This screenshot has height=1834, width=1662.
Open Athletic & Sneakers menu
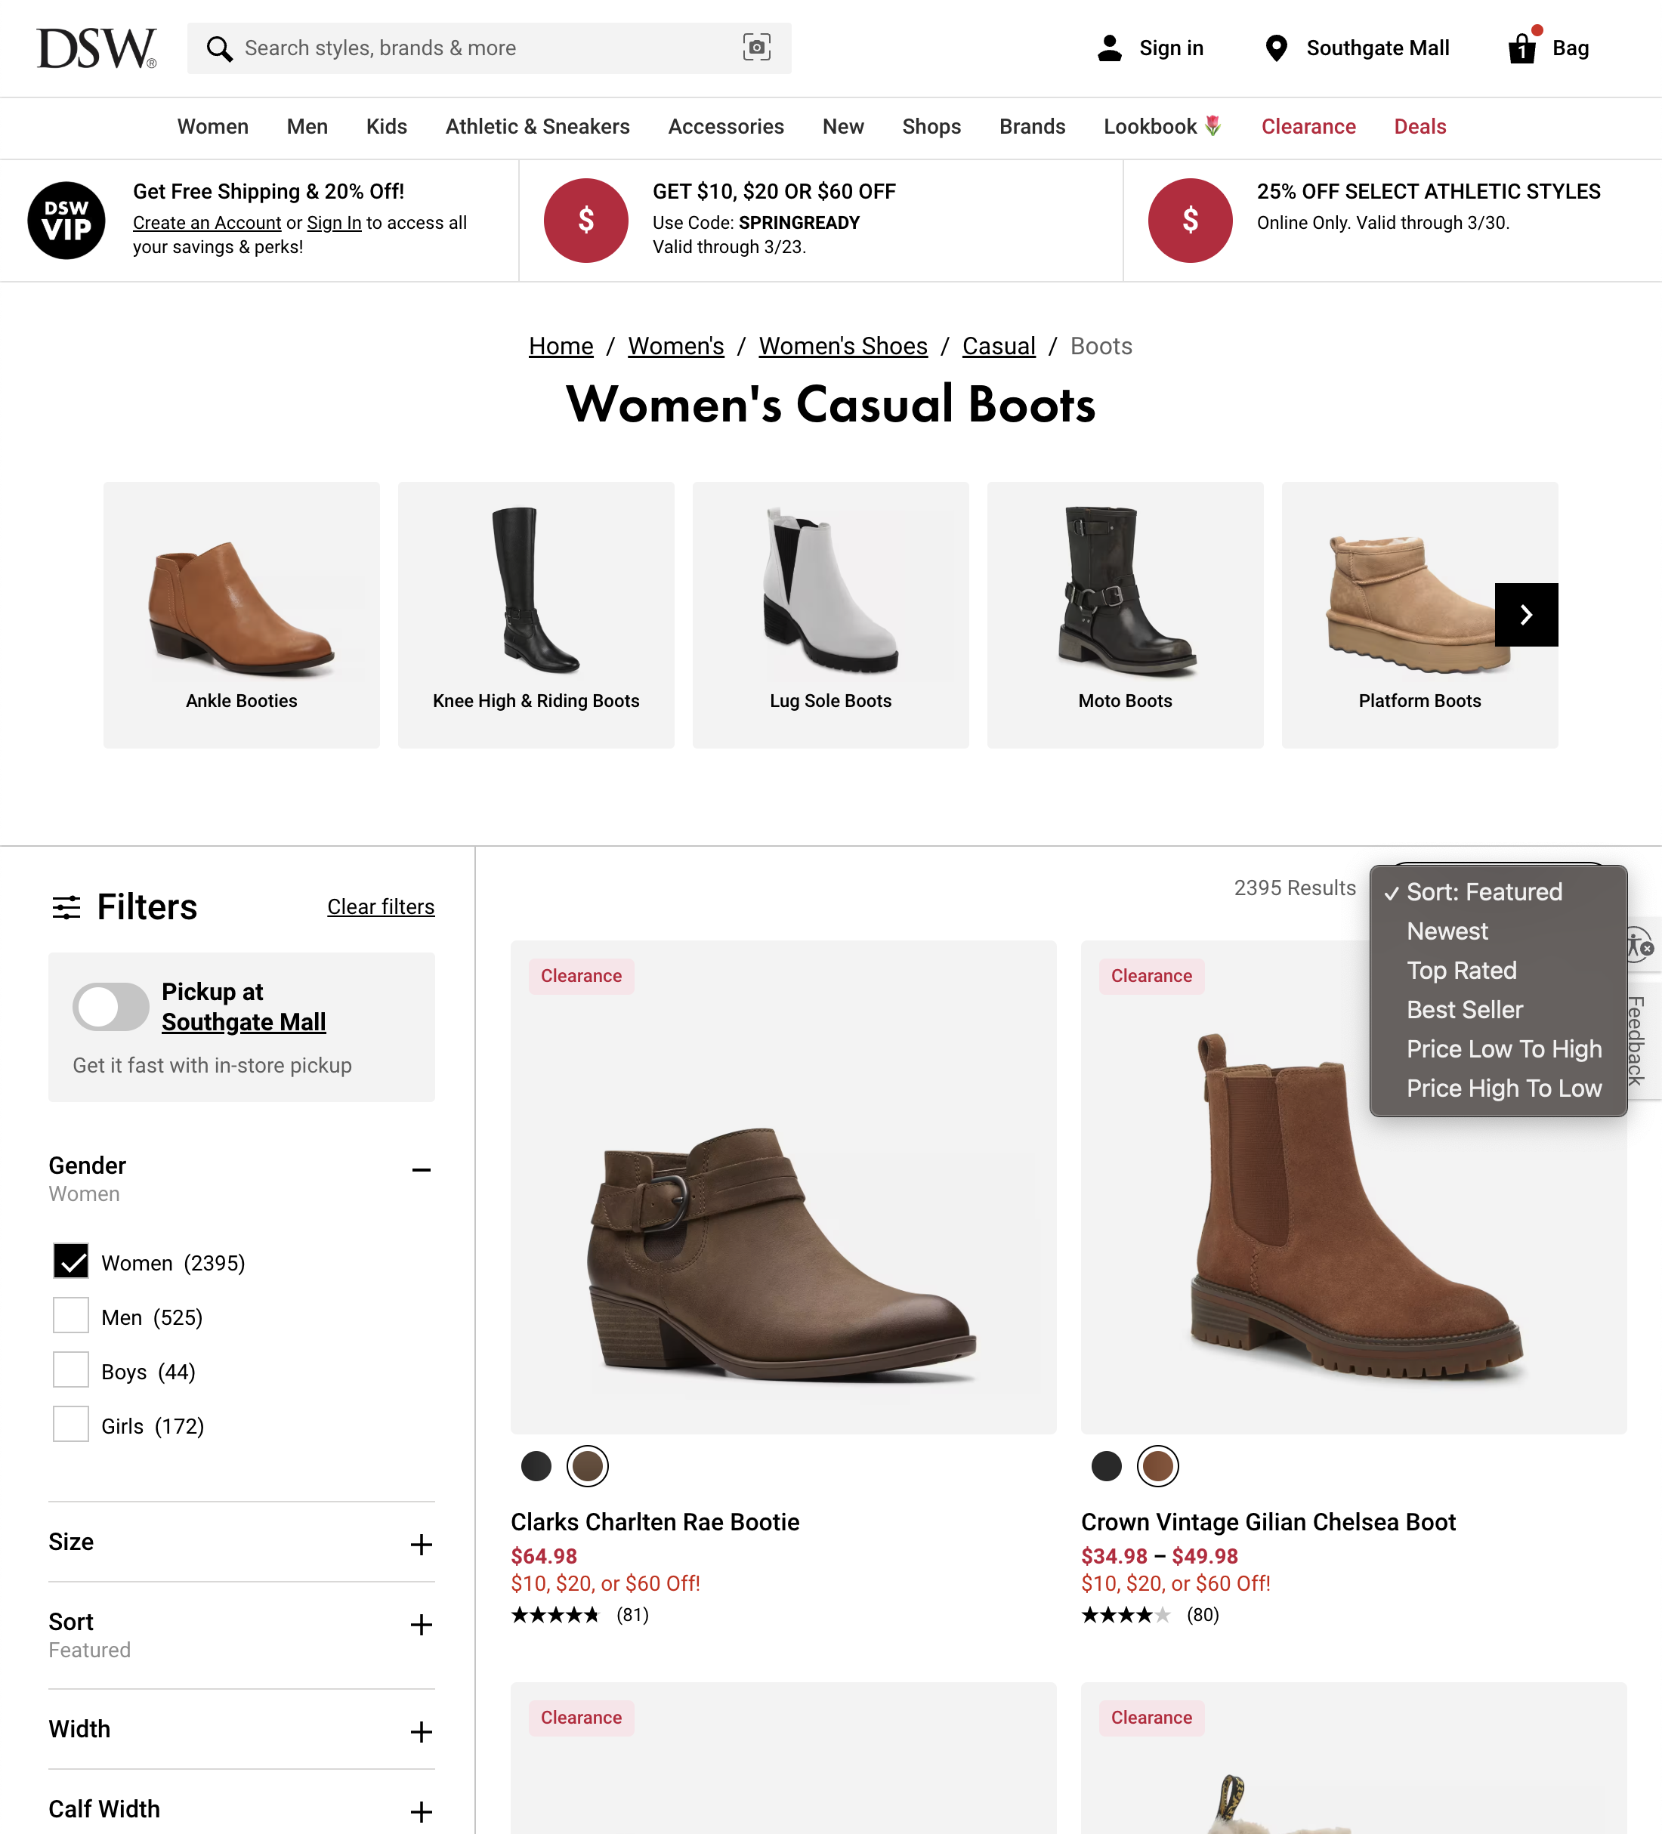coord(536,126)
